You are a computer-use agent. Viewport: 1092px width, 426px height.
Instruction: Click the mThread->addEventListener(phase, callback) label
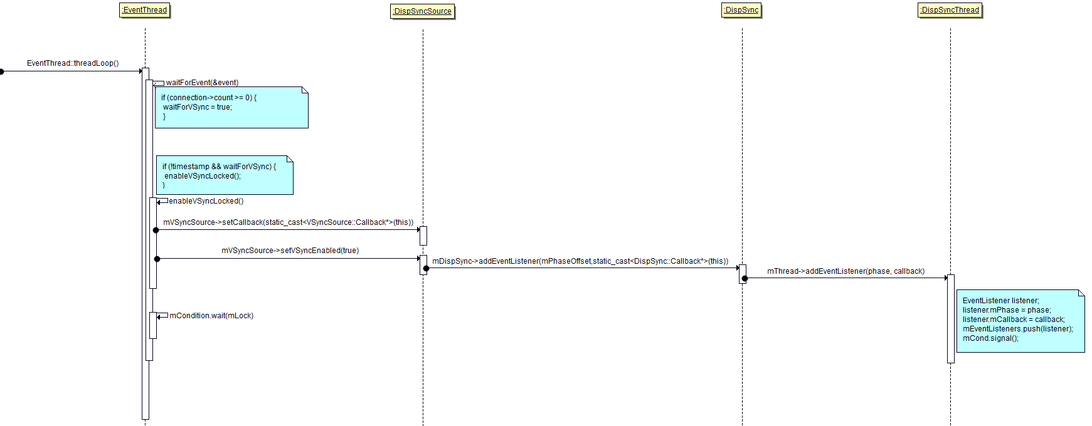point(846,271)
